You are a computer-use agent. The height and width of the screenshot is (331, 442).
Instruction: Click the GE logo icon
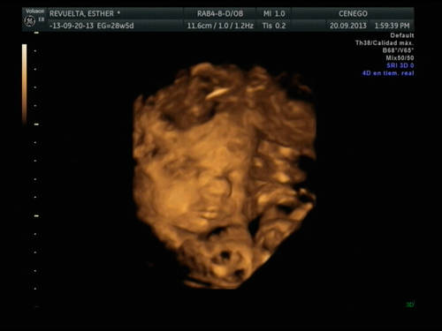coord(29,21)
